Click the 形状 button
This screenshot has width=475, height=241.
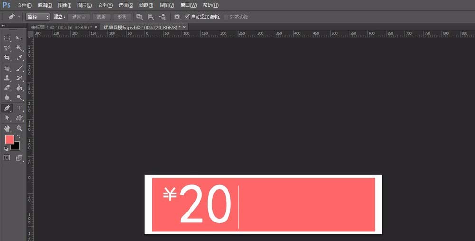[122, 17]
